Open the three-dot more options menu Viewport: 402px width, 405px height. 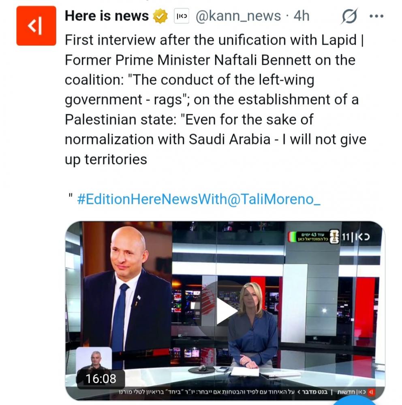(x=376, y=17)
